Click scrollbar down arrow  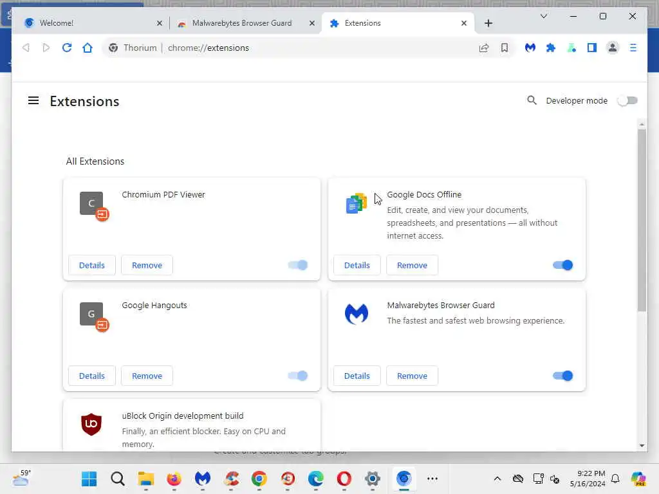click(x=642, y=446)
